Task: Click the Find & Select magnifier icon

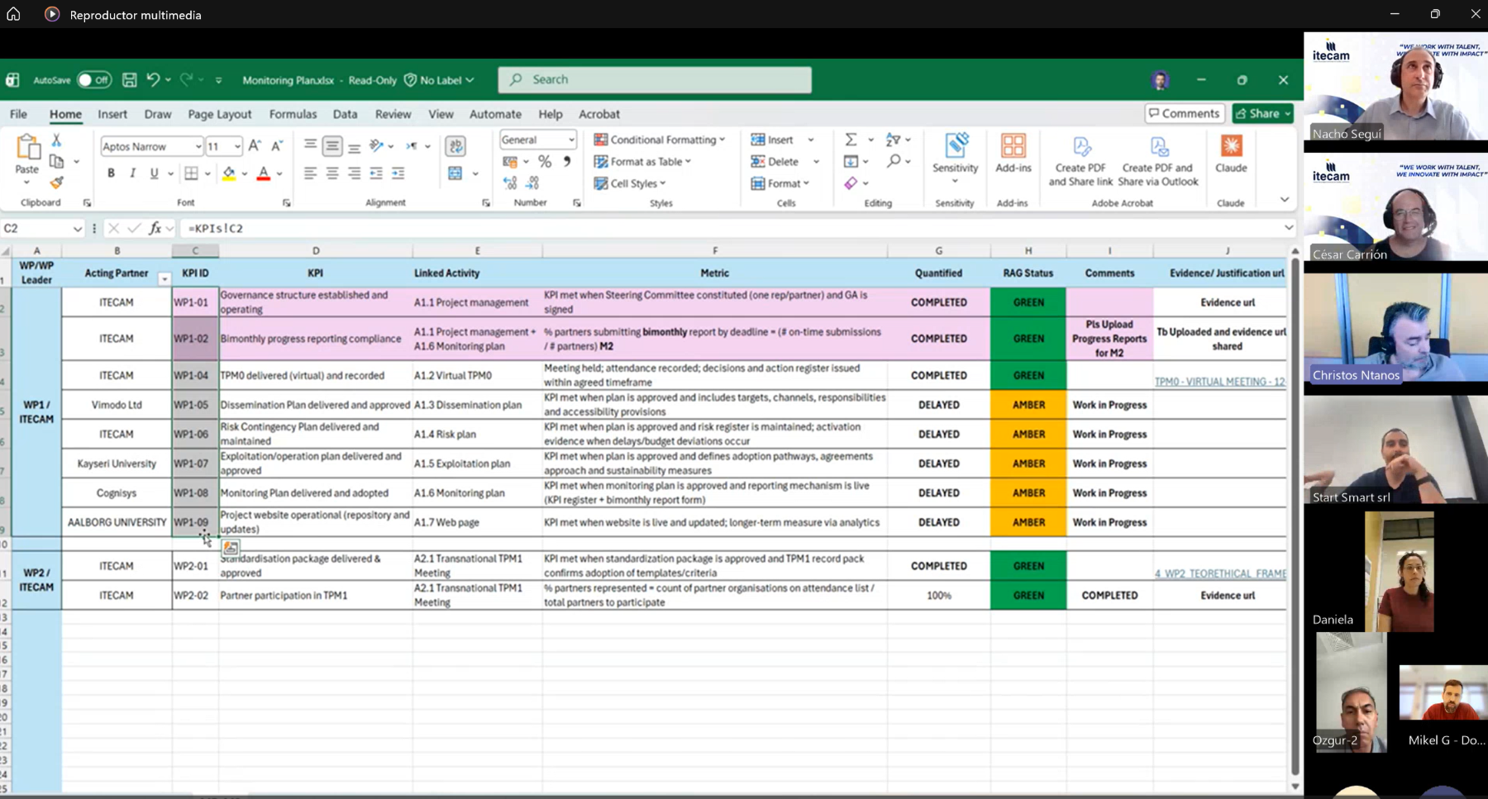Action: [x=894, y=161]
